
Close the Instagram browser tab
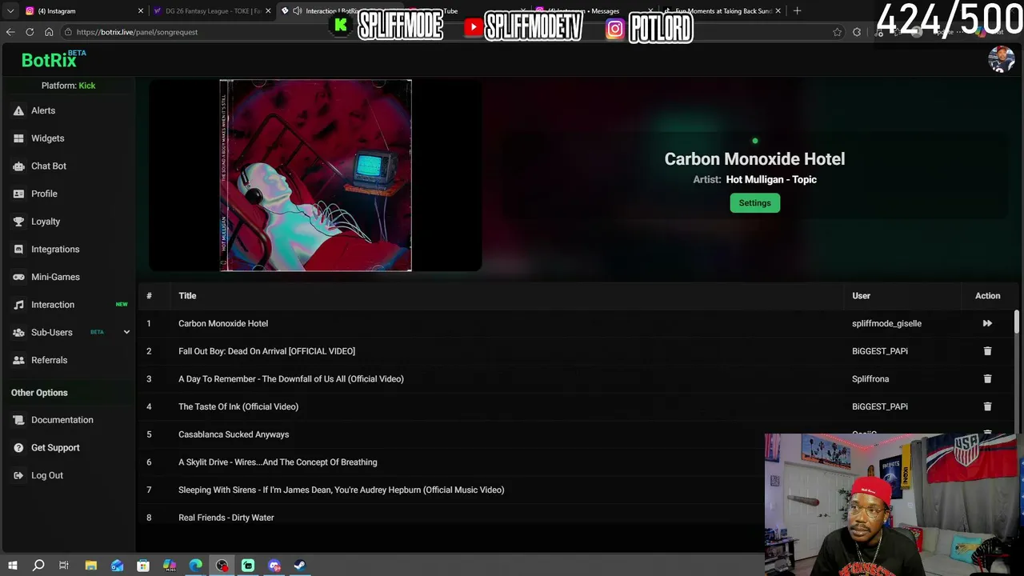point(141,11)
